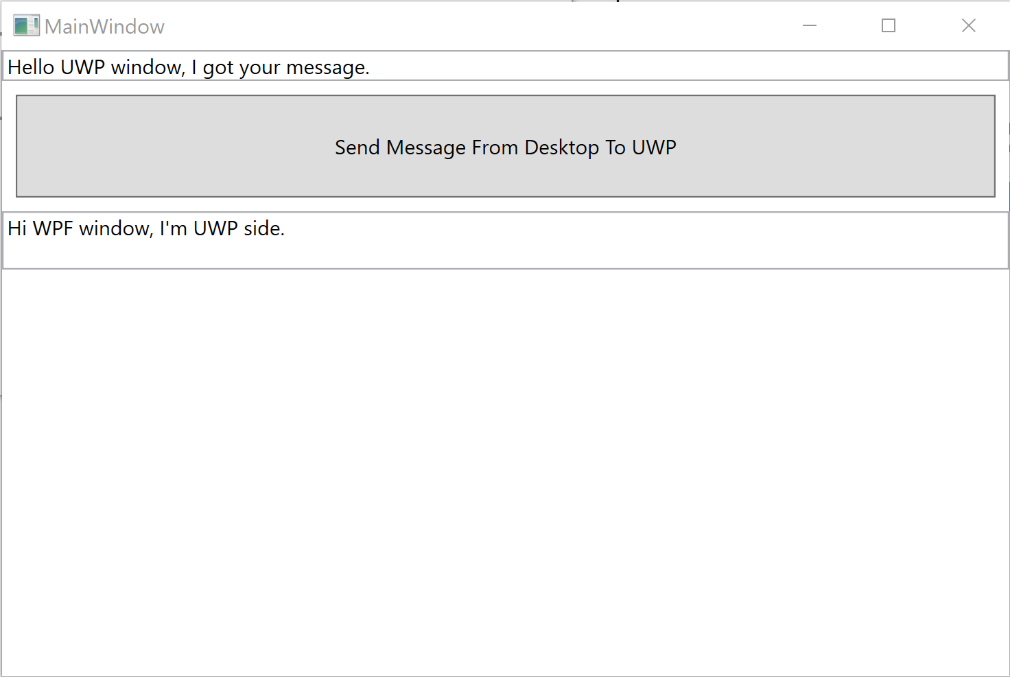Focus the top text box with Hello message
Screen dimensions: 1010x677
618,67
